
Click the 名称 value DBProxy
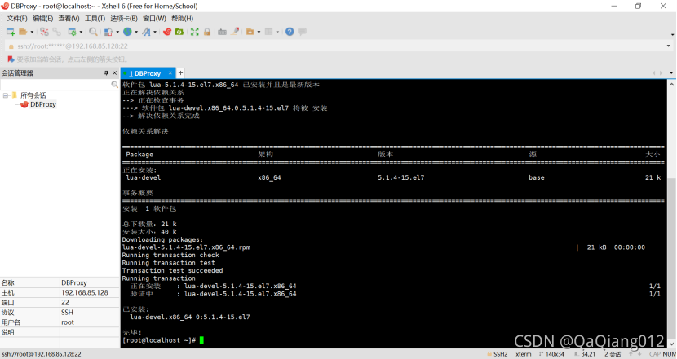pos(74,282)
